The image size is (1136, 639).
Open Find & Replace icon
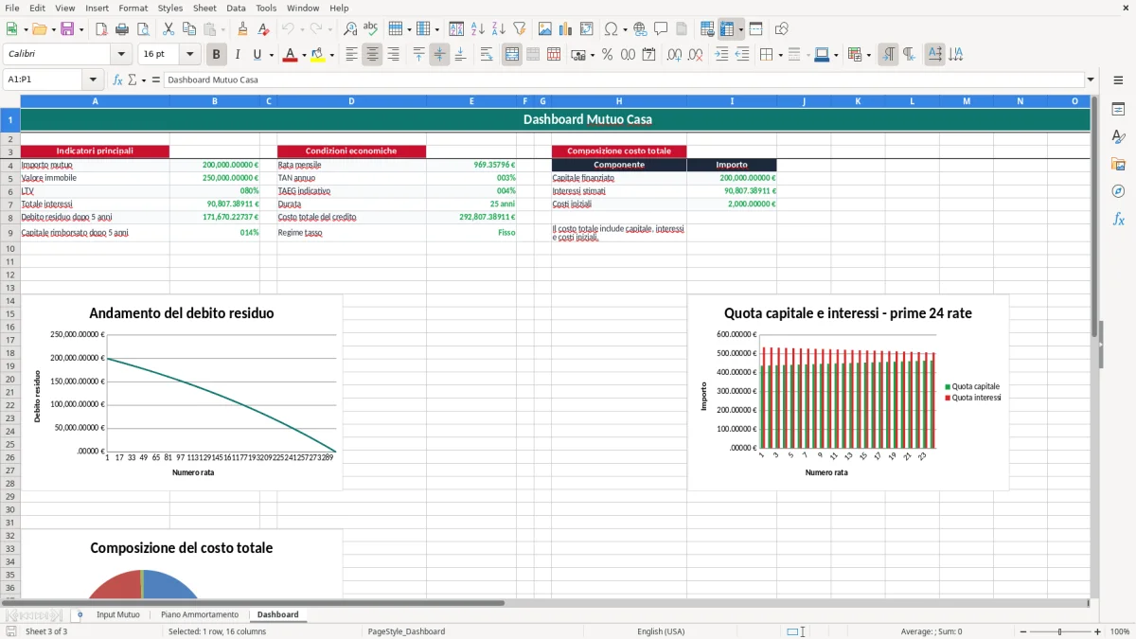coord(350,29)
